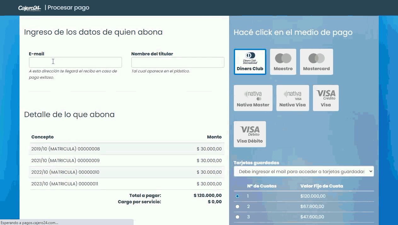The image size is (398, 225).
Task: Click the 2019/10 (MATRICULA) 00000008 row
Action: coord(127,149)
